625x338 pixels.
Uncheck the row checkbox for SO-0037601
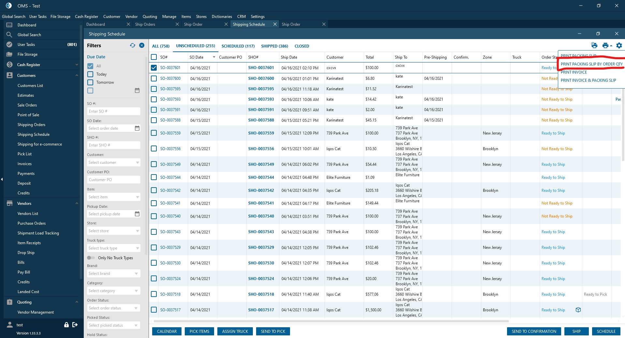pos(154,68)
